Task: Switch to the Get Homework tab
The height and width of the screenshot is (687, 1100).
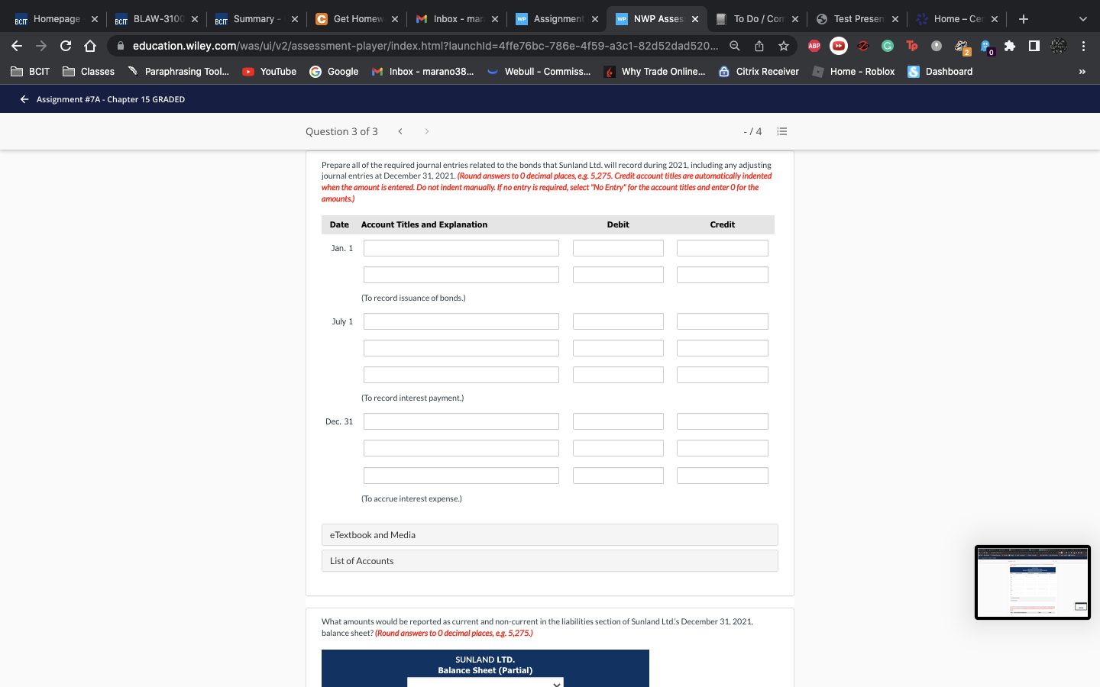Action: 357,19
